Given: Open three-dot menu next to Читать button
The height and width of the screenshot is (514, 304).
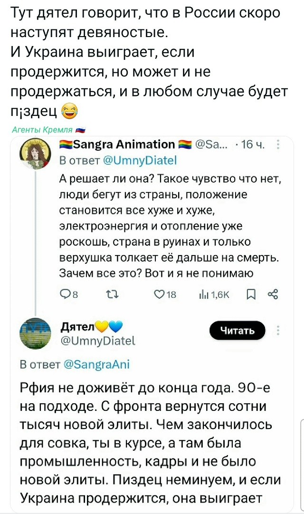Looking at the screenshot, I should [x=278, y=331].
